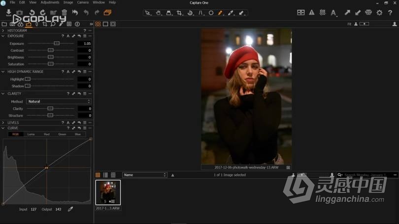
Task: Open the Library tool tab folder icon
Action: [4, 24]
